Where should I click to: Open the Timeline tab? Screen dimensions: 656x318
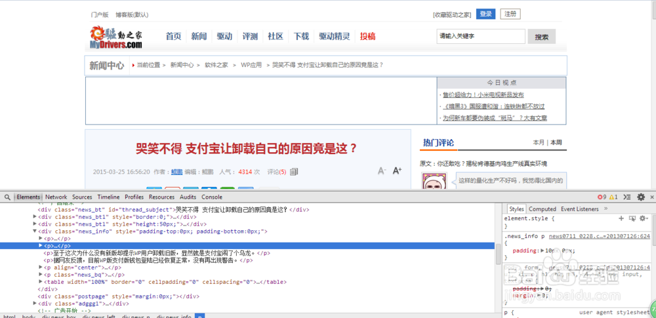point(108,197)
